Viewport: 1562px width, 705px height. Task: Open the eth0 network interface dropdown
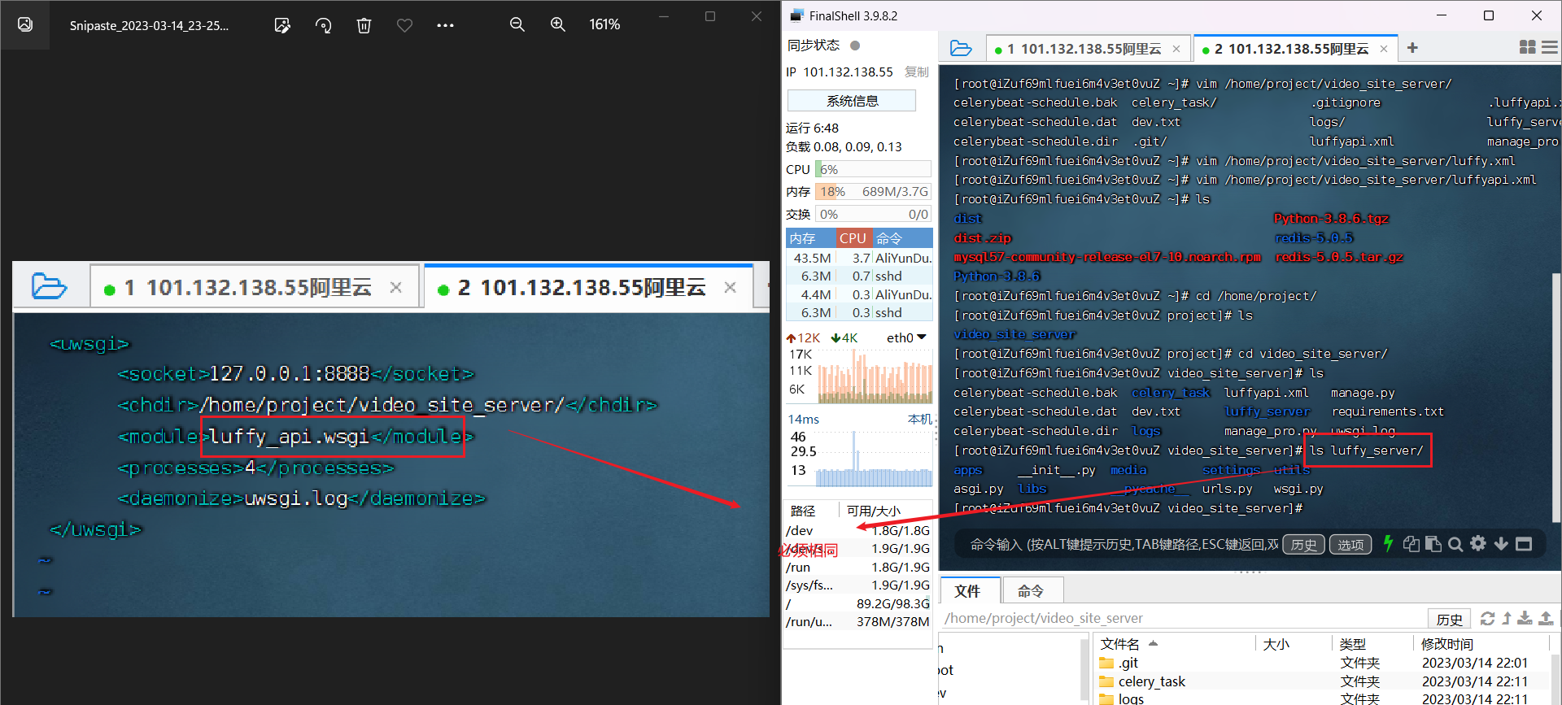(x=906, y=337)
